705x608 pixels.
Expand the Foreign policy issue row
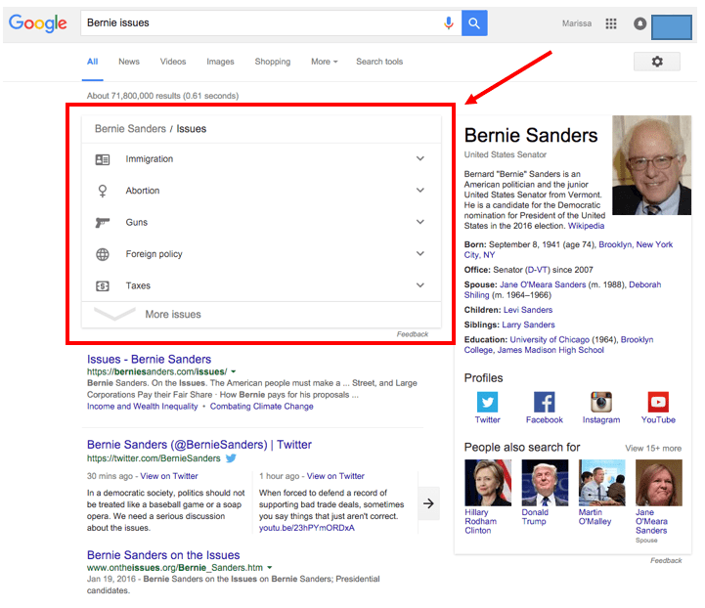261,254
